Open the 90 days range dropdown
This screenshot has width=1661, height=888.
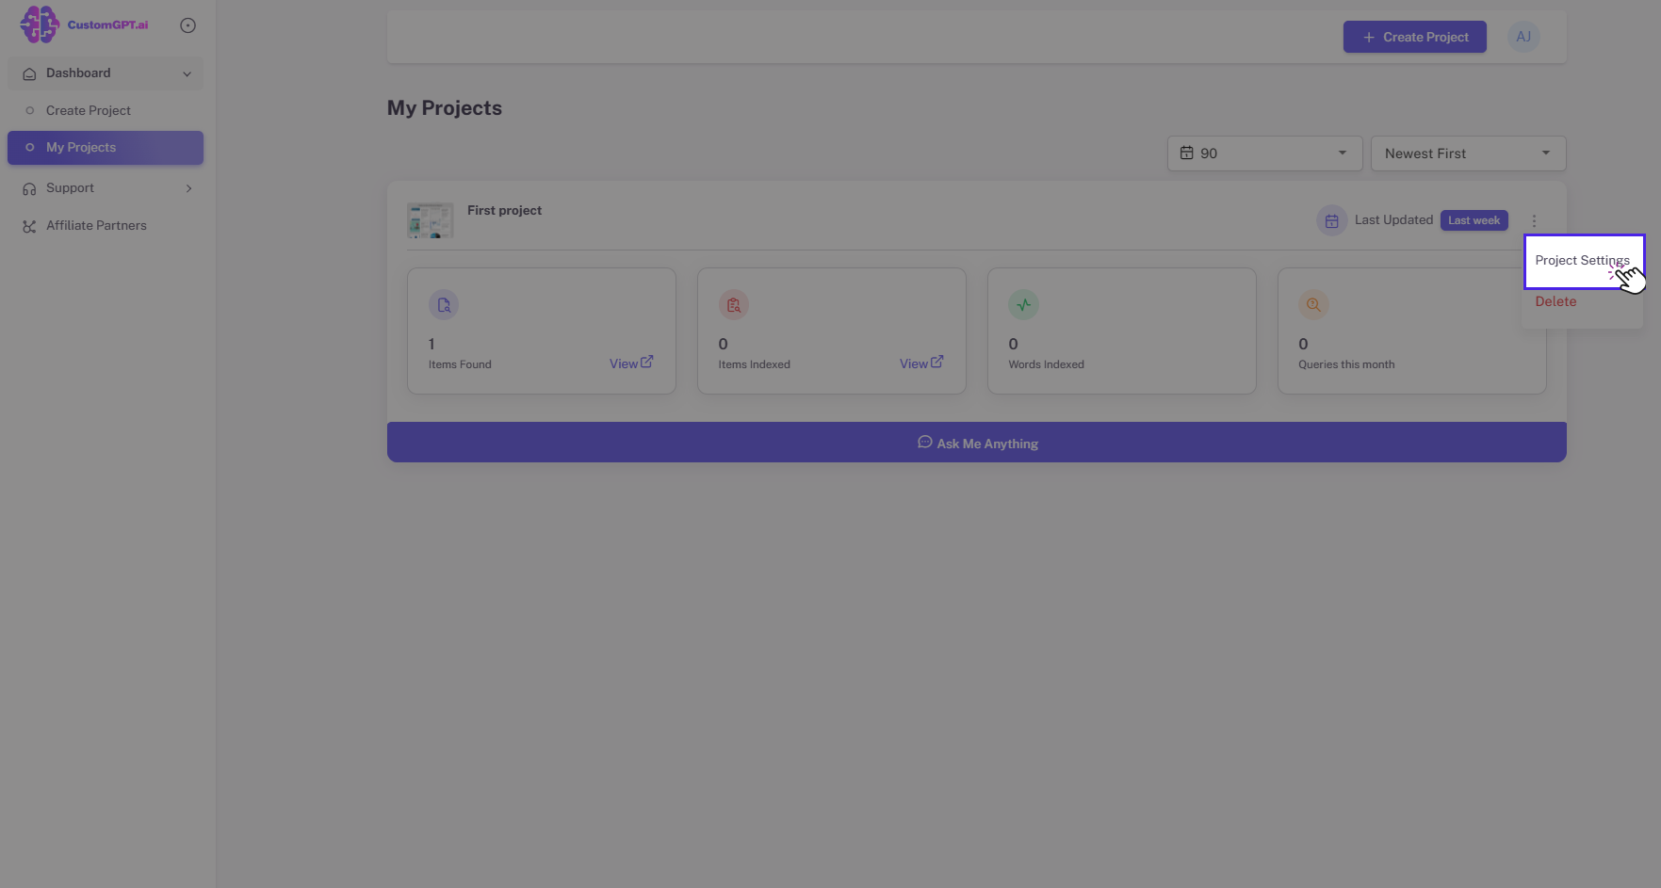[1264, 153]
